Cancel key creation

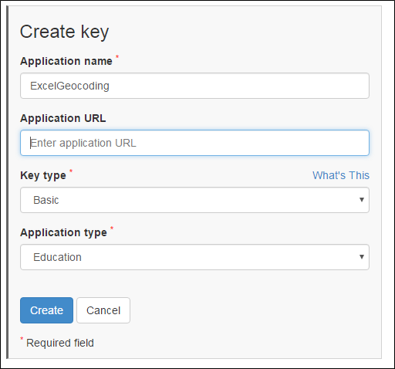(x=103, y=310)
